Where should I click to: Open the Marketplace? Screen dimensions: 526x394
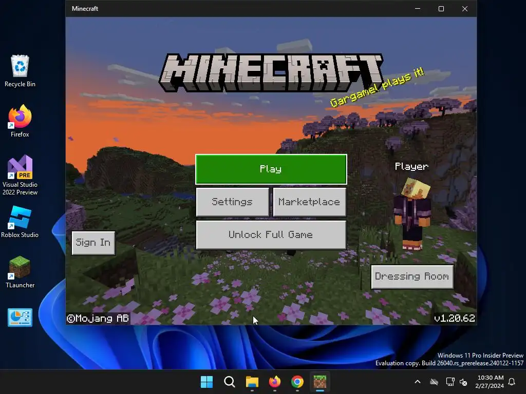tap(309, 202)
